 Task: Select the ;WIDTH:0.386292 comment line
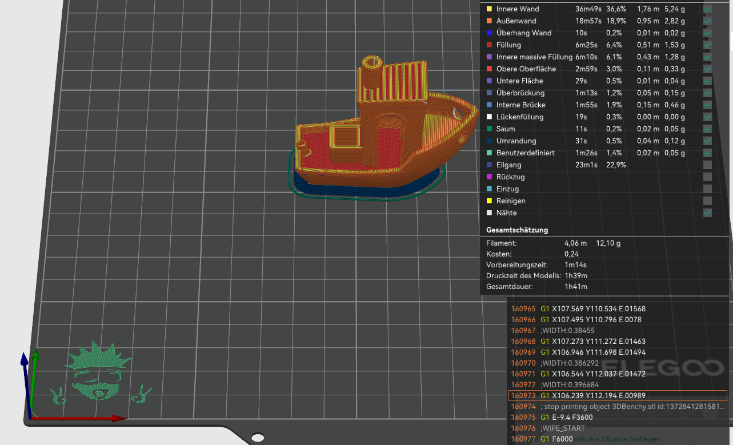coord(618,363)
